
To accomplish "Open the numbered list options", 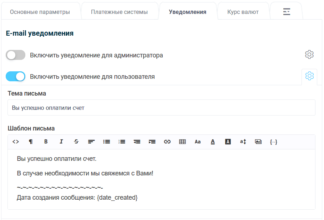I will [122, 142].
